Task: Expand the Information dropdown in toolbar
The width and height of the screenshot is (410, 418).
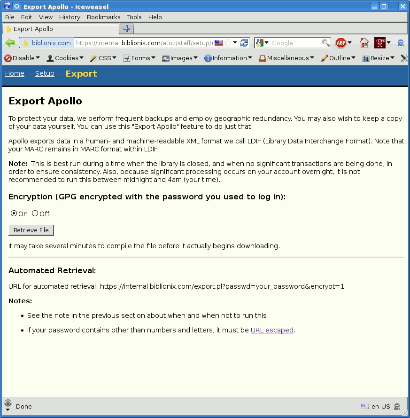Action: (x=228, y=58)
